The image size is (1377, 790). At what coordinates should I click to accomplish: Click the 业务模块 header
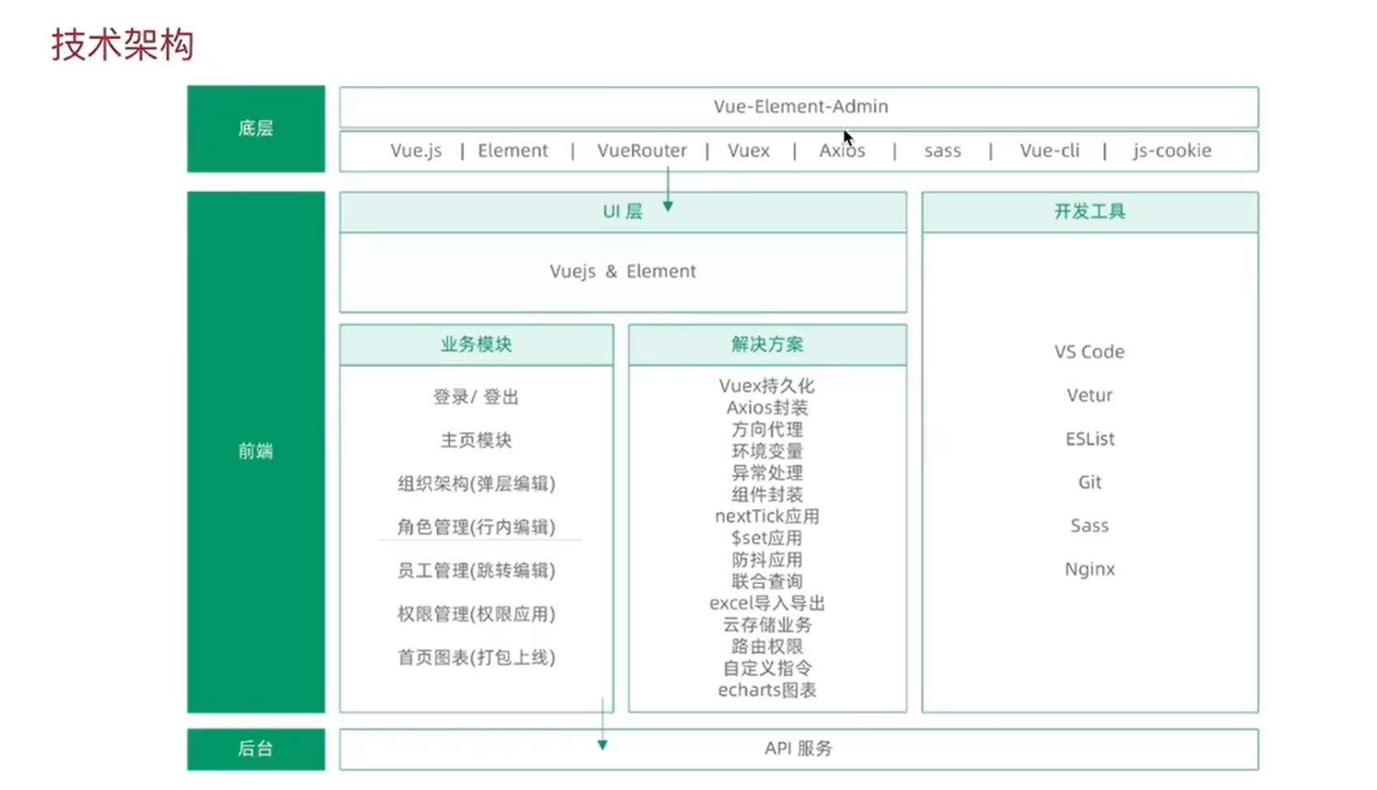pos(476,345)
